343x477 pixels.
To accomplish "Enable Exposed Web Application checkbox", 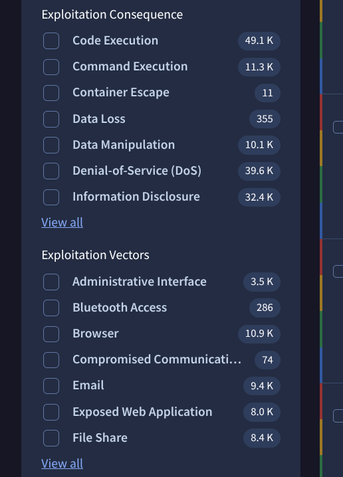I will tap(51, 412).
